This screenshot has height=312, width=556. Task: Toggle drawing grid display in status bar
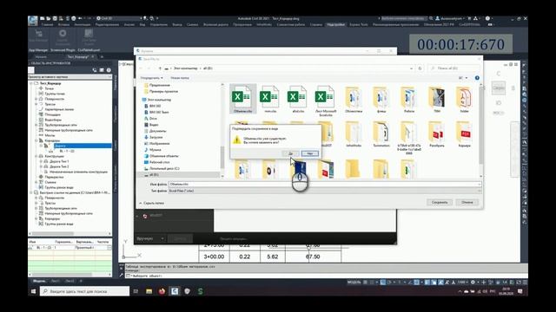click(x=365, y=283)
